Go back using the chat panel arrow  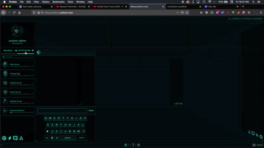[38, 52]
